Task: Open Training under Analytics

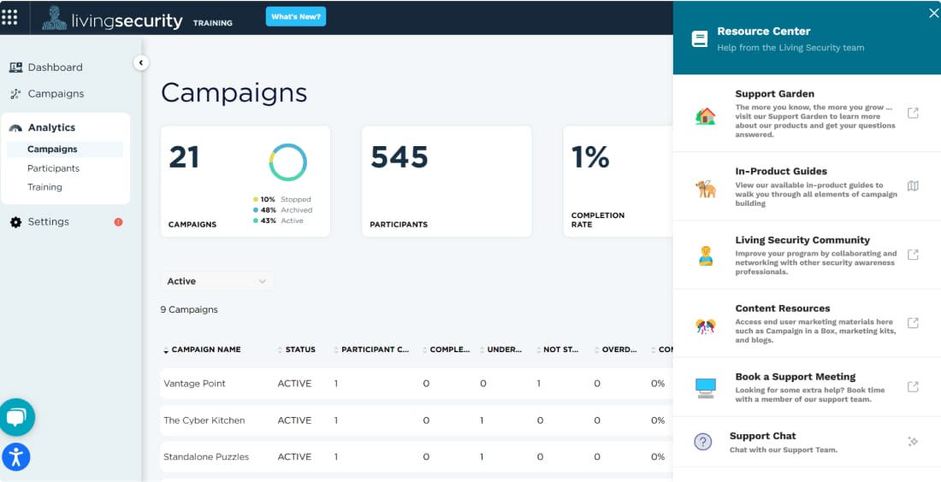Action: (x=44, y=187)
